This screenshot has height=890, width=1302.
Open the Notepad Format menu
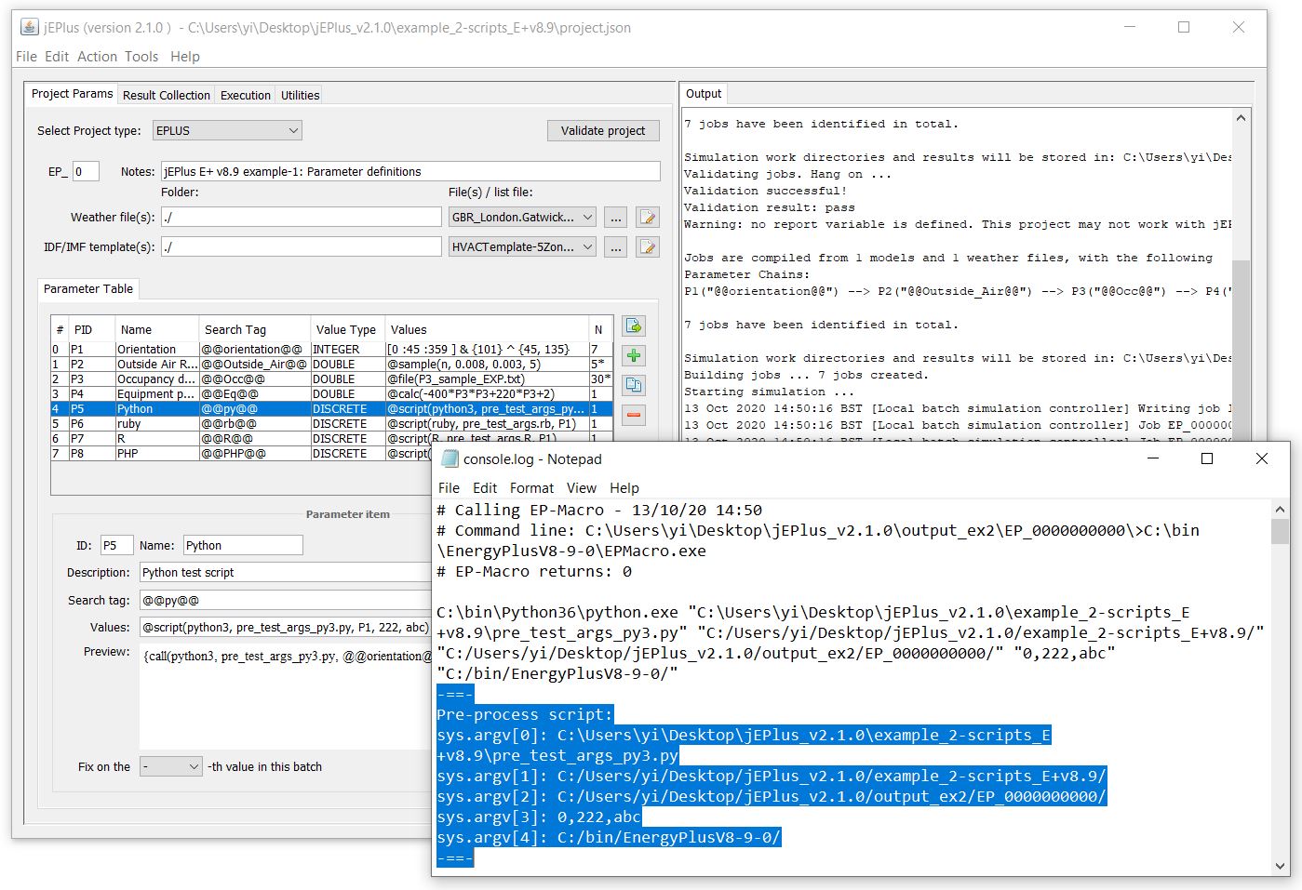[531, 487]
